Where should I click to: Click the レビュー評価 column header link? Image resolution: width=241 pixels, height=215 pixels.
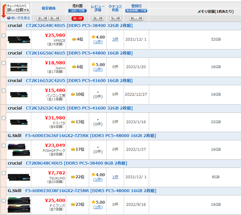[98, 9]
